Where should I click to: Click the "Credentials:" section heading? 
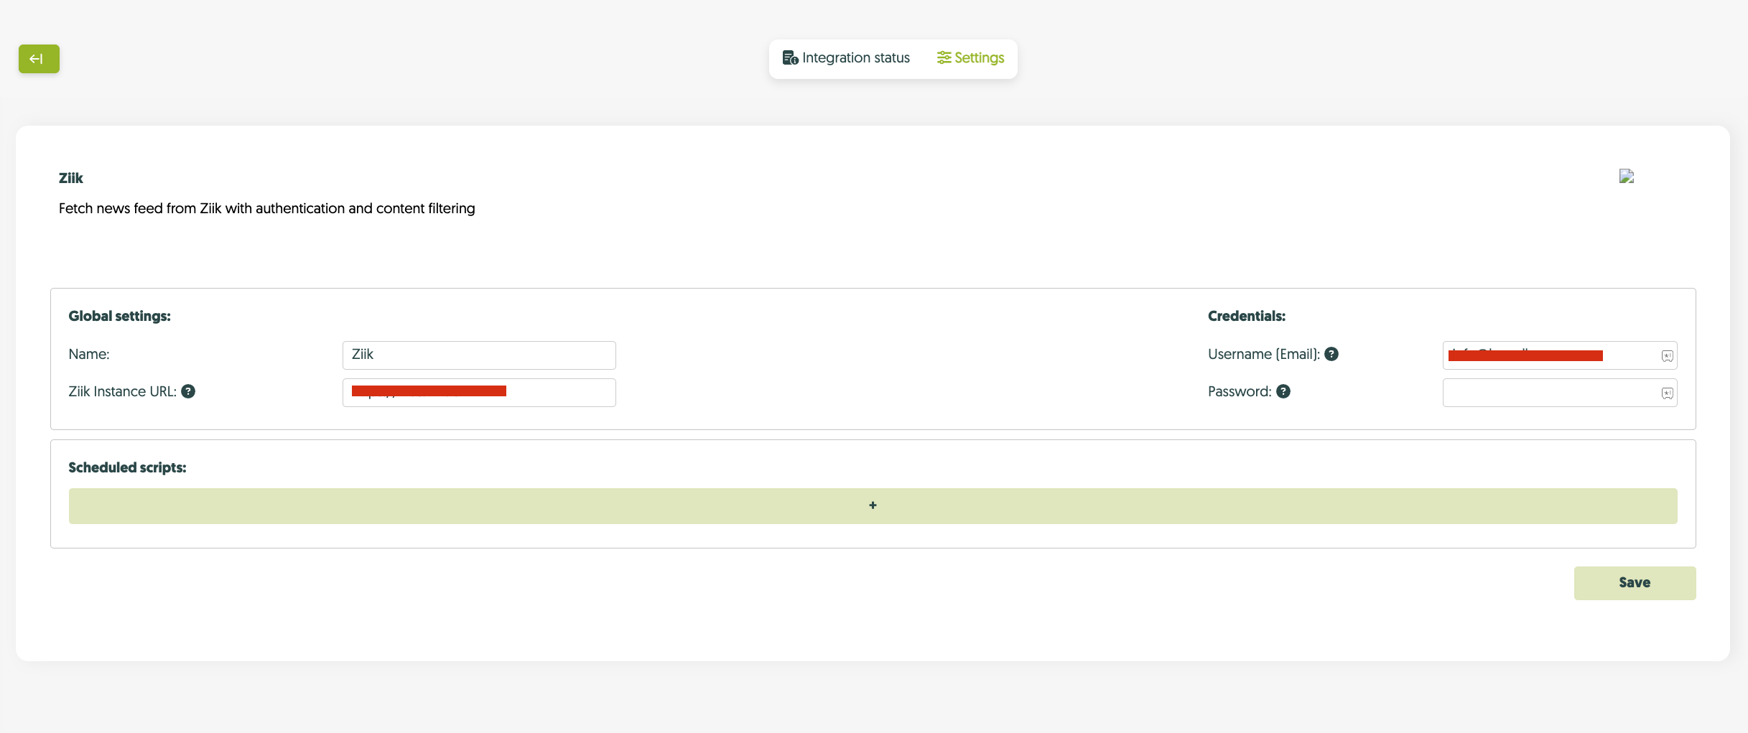pos(1246,316)
